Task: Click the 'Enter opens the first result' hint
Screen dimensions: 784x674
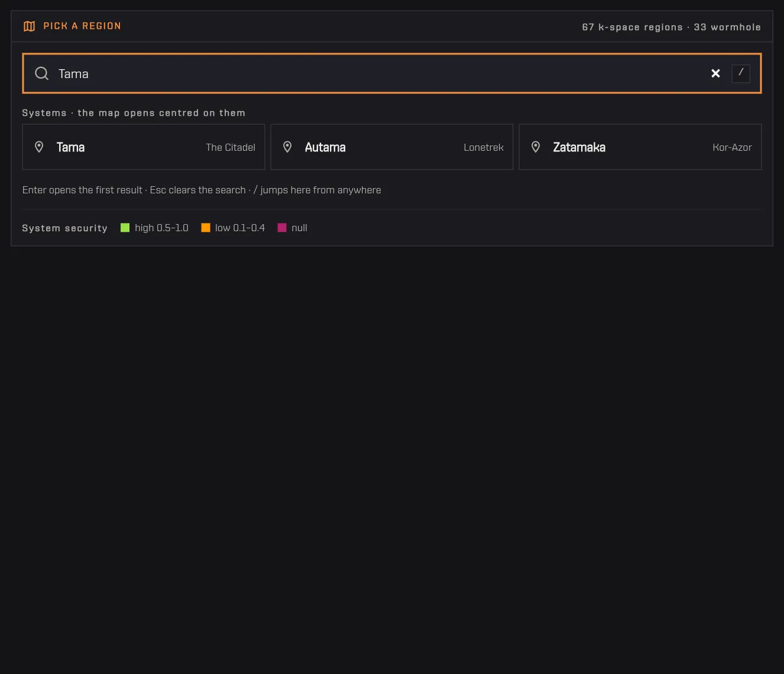Action: tap(82, 190)
